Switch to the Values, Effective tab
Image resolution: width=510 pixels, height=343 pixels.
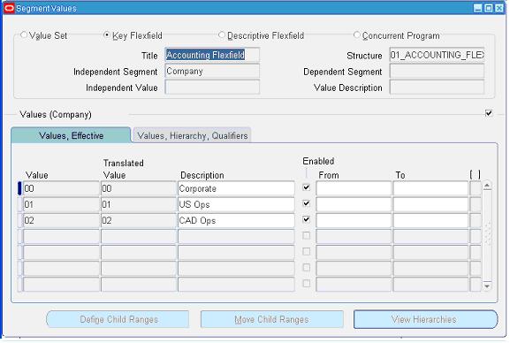[71, 135]
